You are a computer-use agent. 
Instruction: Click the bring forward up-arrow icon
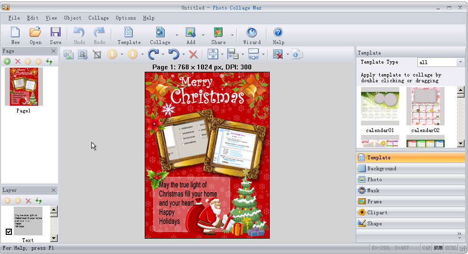(112, 55)
